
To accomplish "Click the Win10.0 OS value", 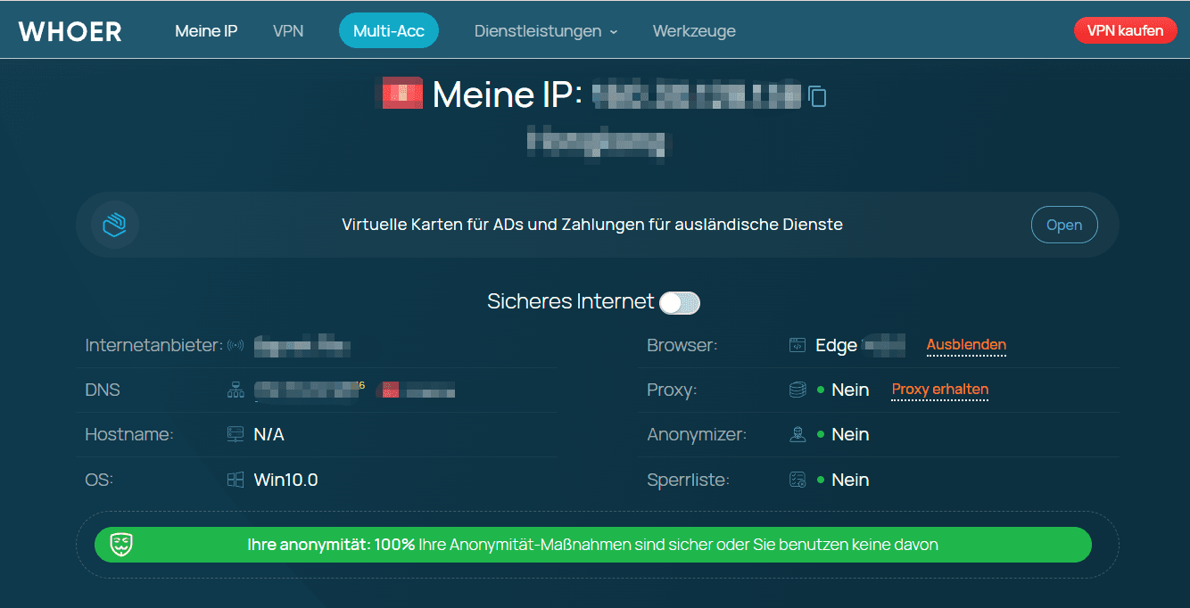I will coord(285,480).
